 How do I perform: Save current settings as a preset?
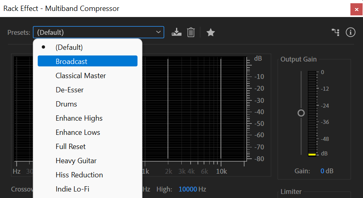pyautogui.click(x=176, y=32)
